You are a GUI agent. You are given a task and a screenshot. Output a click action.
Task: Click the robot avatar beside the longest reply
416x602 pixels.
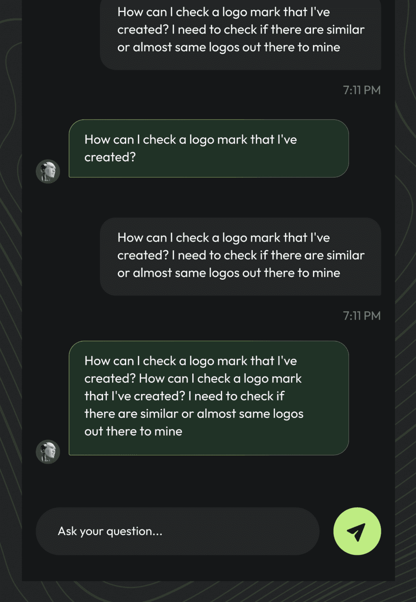(48, 452)
